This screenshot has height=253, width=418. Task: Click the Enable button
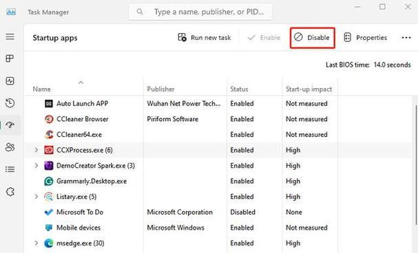click(x=264, y=38)
